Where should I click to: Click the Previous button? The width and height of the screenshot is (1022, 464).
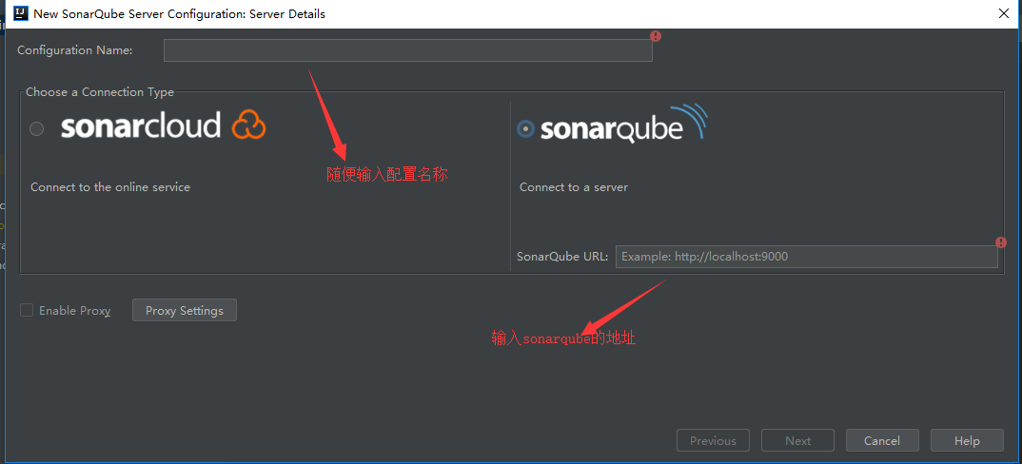713,440
